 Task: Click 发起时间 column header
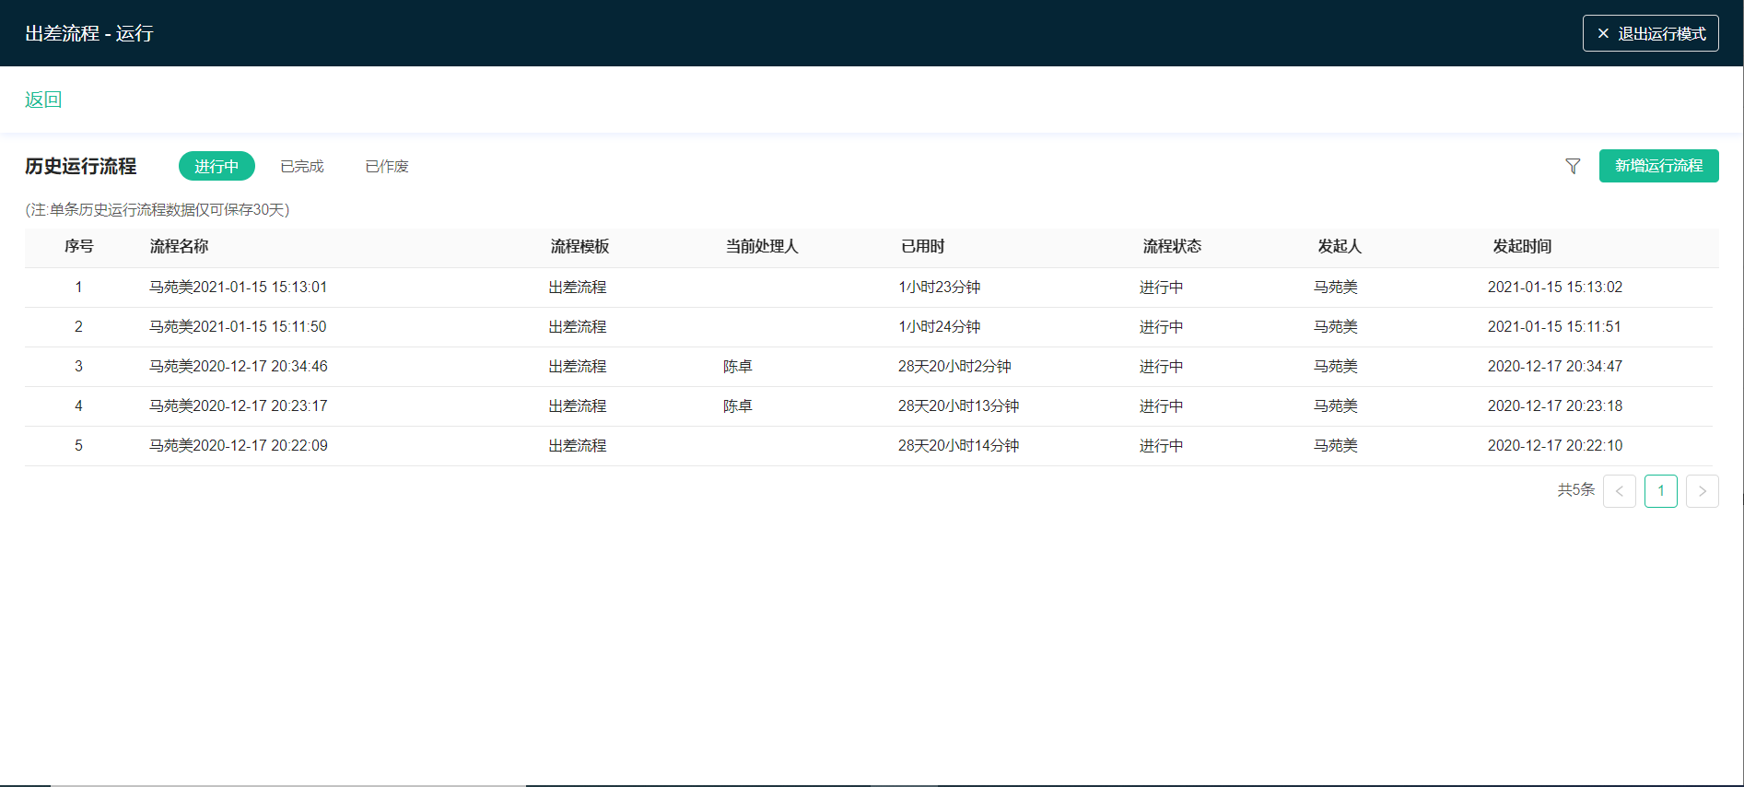(1522, 246)
